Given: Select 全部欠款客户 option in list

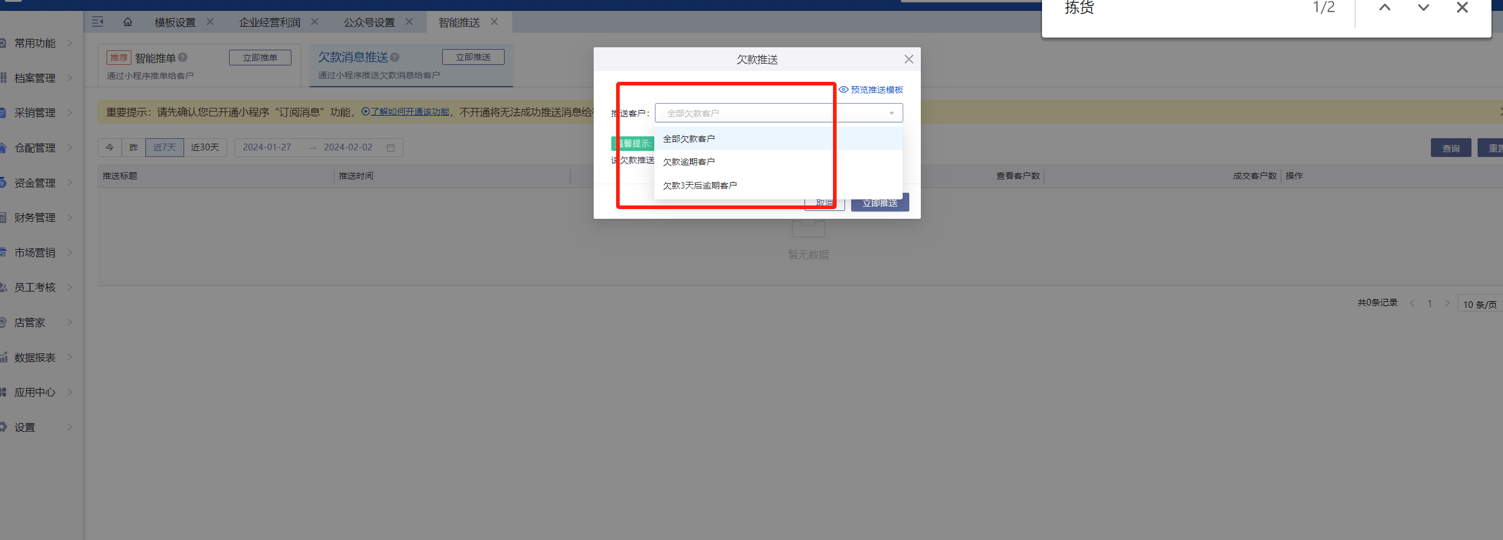Looking at the screenshot, I should (689, 139).
